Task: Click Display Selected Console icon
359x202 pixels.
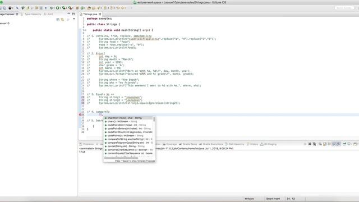Action: (349, 144)
